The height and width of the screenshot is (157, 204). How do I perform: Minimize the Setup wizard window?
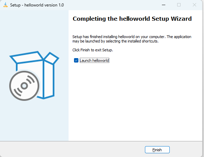[x=164, y=5]
